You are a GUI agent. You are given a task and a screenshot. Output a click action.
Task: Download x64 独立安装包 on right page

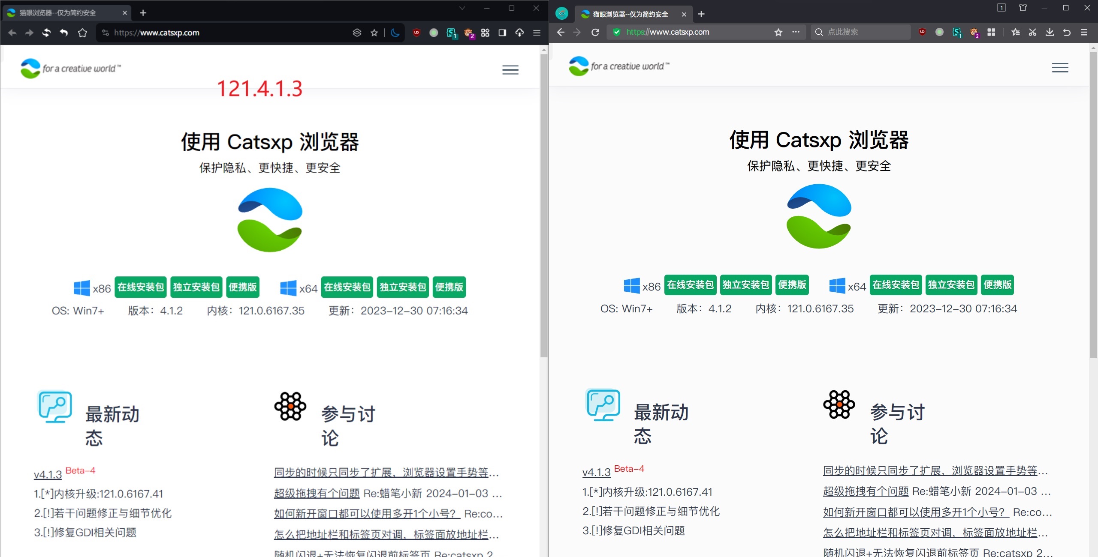pyautogui.click(x=951, y=285)
